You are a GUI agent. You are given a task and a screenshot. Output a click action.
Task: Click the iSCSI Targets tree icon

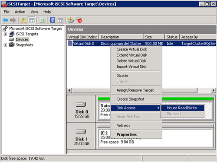pyautogui.click(x=12, y=34)
